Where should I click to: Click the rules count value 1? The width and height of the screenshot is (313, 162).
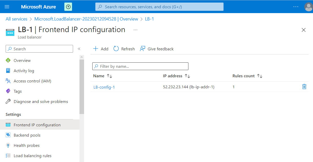234,87
